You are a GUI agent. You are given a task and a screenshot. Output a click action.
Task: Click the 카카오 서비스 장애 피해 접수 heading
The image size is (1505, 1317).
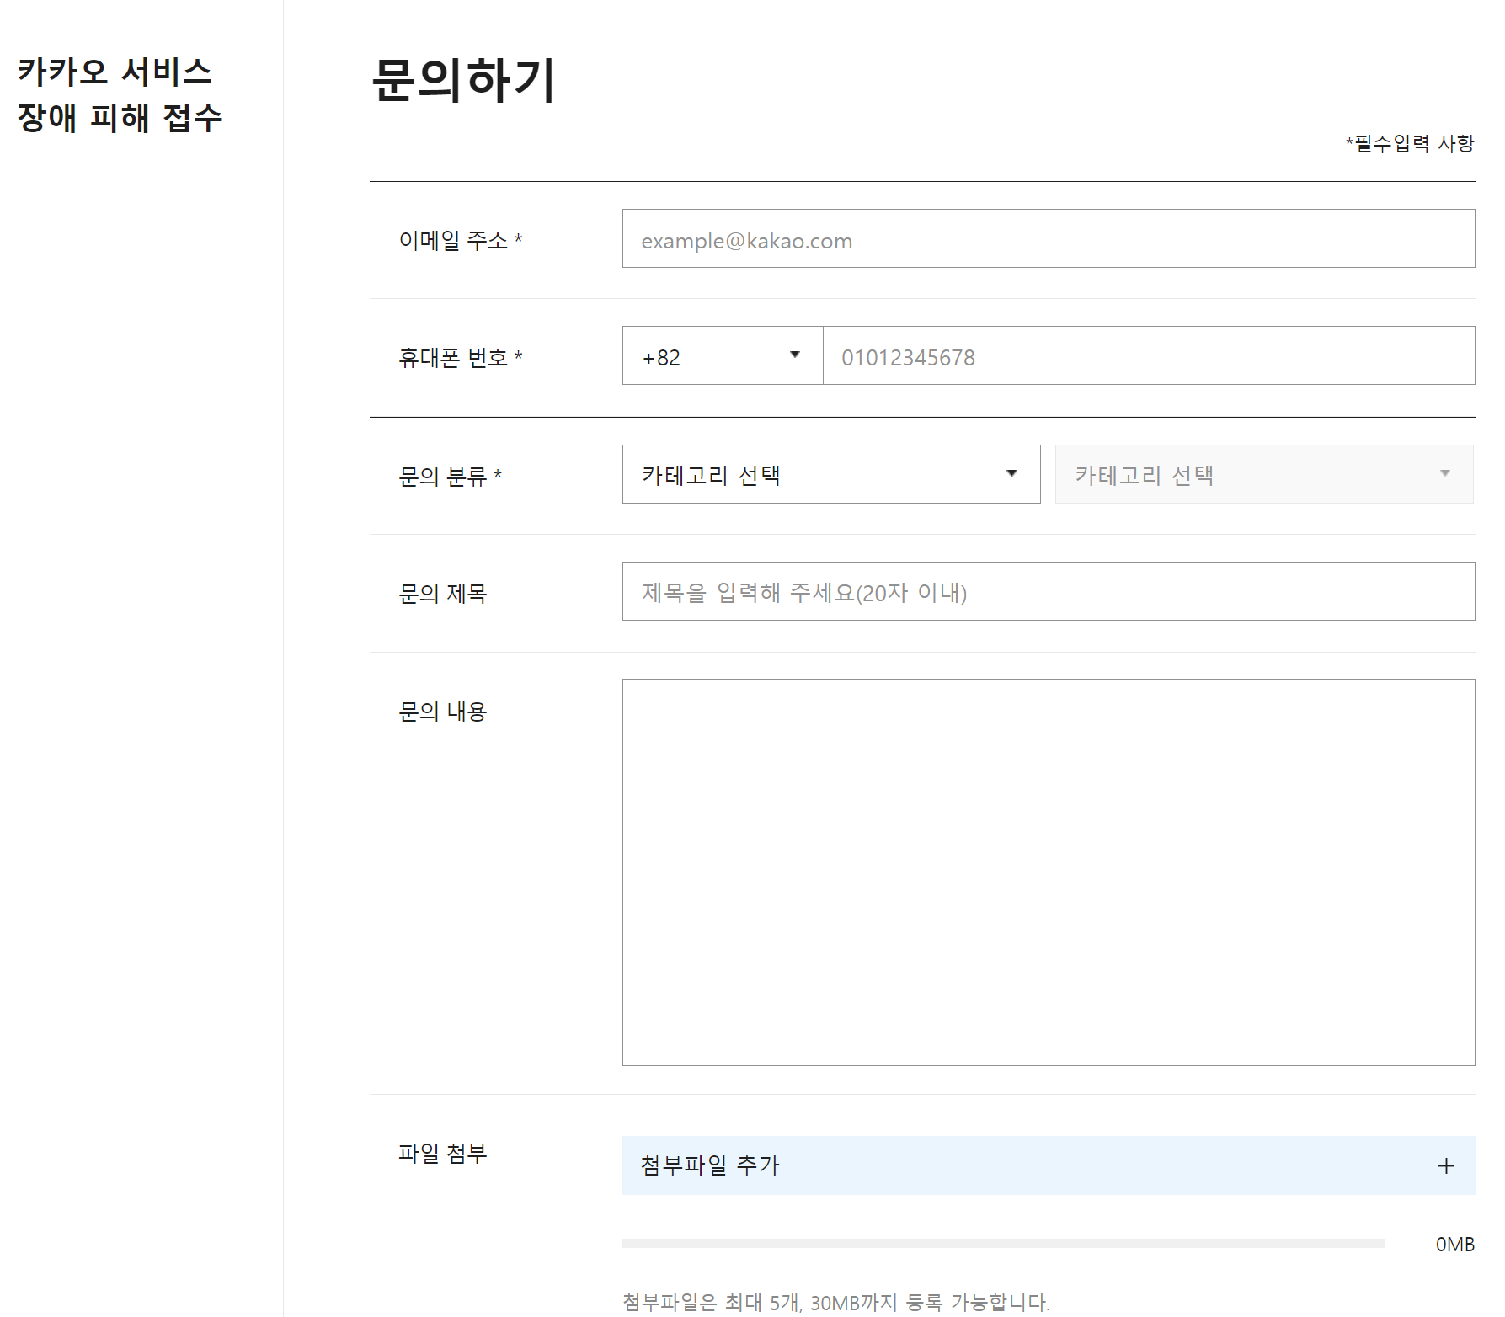click(120, 94)
